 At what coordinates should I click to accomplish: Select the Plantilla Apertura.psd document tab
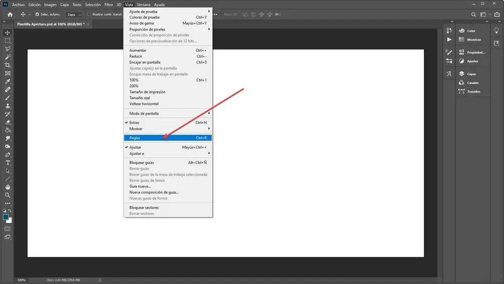pyautogui.click(x=51, y=24)
